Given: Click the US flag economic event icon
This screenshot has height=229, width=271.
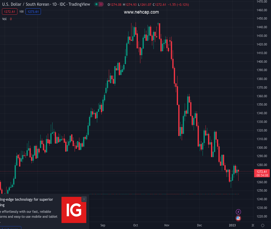Looking at the screenshot, I should point(239,218).
